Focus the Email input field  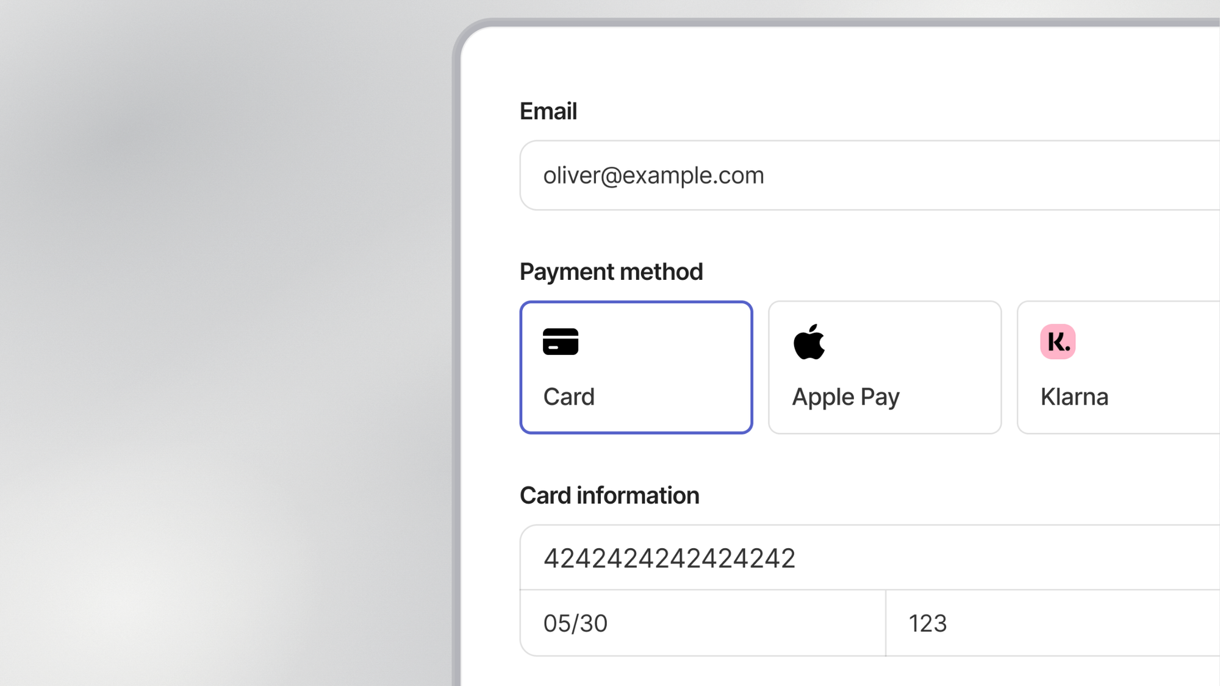point(915,176)
